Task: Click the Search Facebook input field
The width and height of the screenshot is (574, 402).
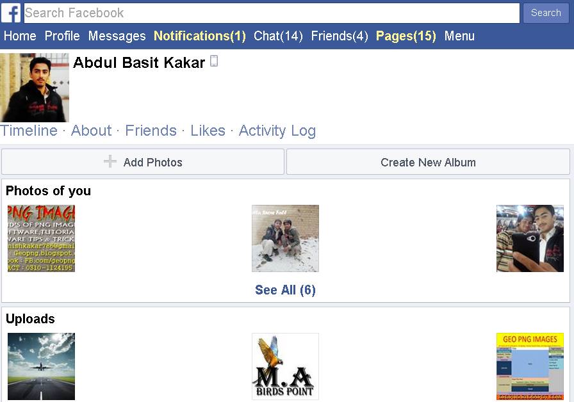Action: pos(272,13)
